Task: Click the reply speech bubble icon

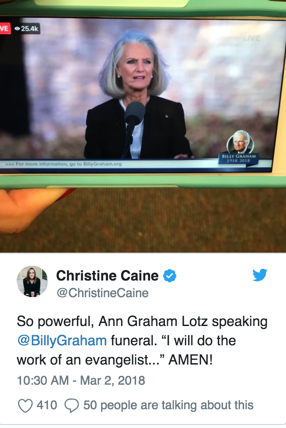Action: (72, 405)
